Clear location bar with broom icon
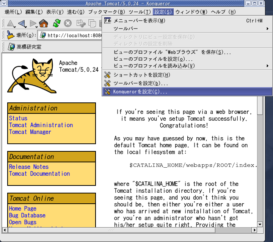273x242 pixels. coord(11,35)
